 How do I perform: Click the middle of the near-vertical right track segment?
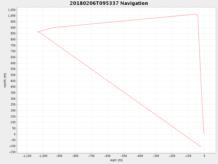[x=200, y=74]
